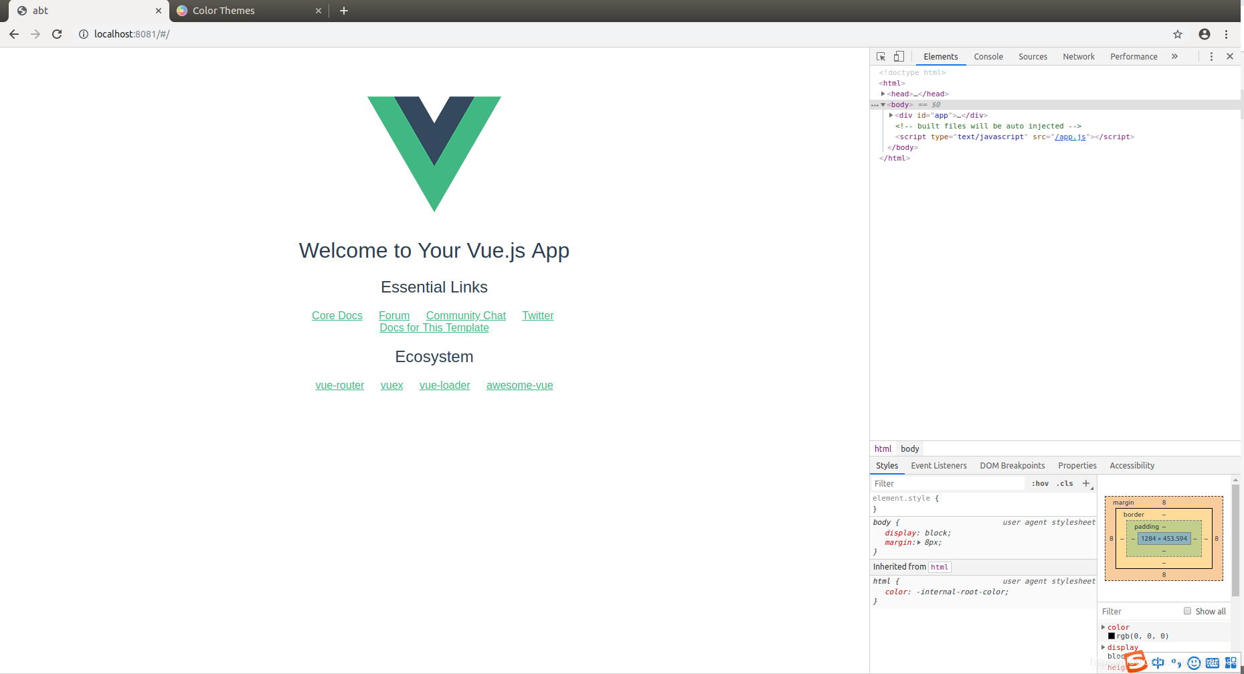Close the abt tab

159,11
